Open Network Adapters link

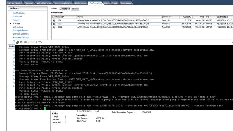point(20,34)
